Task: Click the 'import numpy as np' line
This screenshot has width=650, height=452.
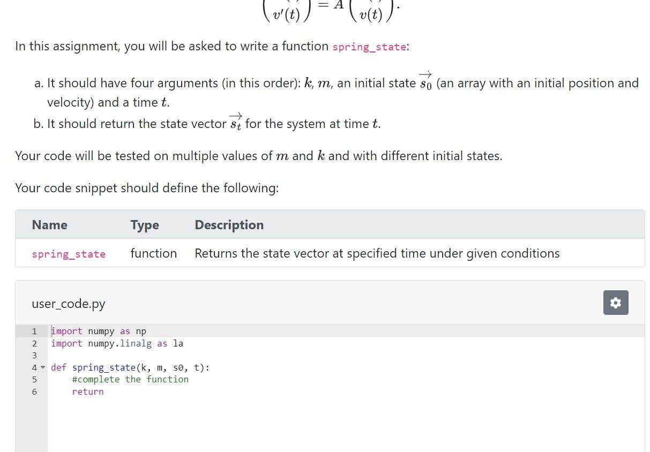Action: tap(98, 331)
